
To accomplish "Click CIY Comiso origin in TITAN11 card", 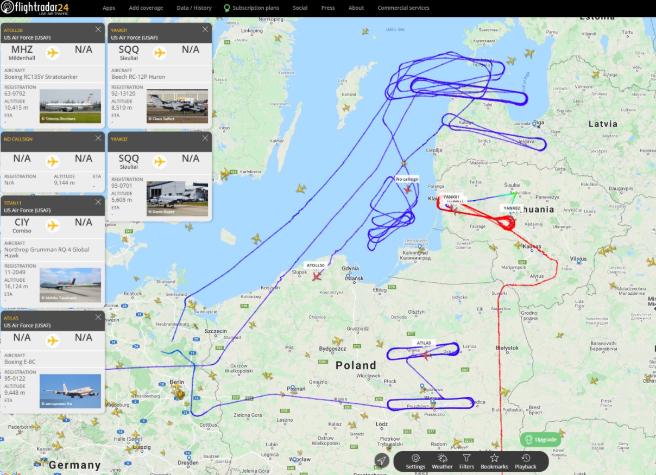I will click(x=22, y=225).
